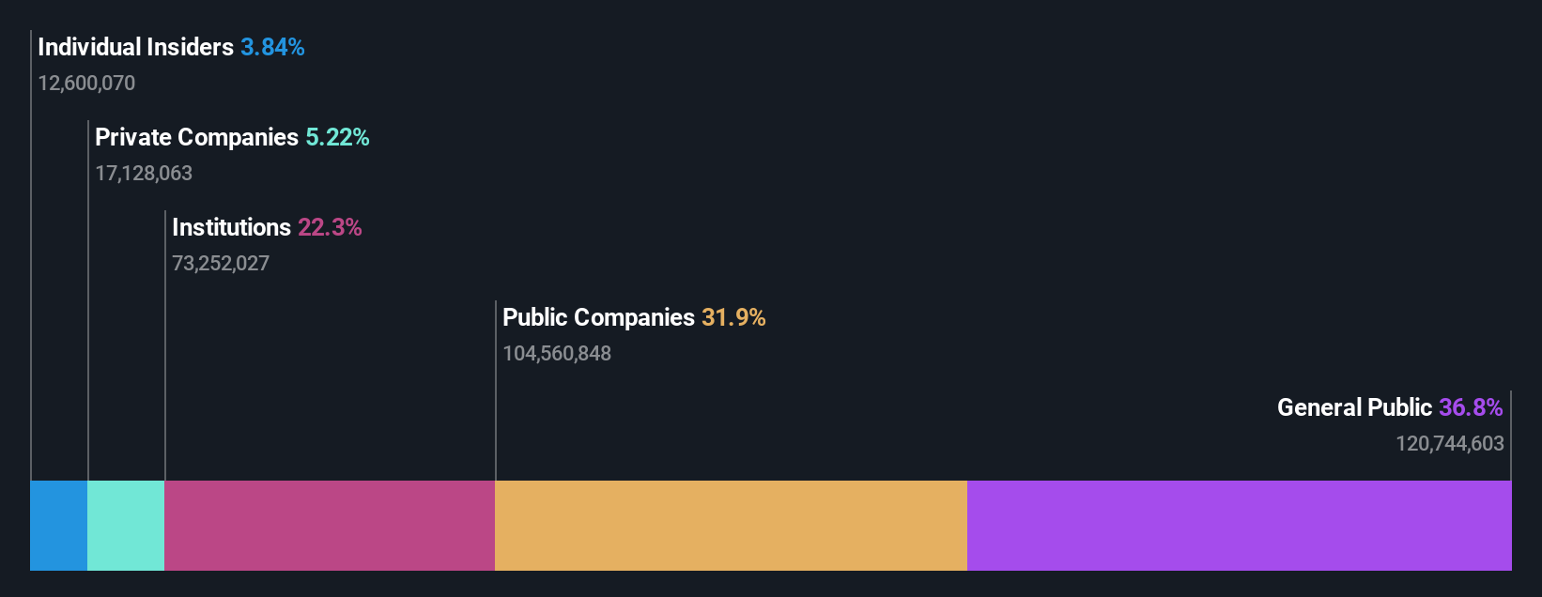Click the Public Companies label text
The width and height of the screenshot is (1542, 597).
[598, 317]
